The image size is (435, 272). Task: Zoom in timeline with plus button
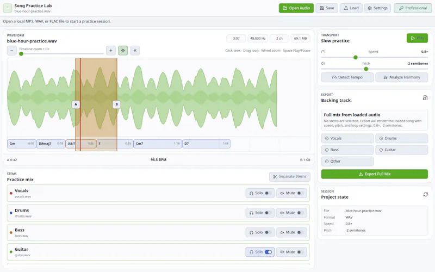(111, 51)
